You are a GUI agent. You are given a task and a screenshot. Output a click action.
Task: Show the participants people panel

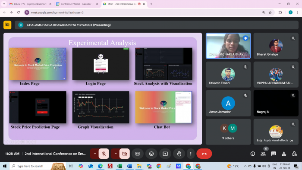click(263, 154)
